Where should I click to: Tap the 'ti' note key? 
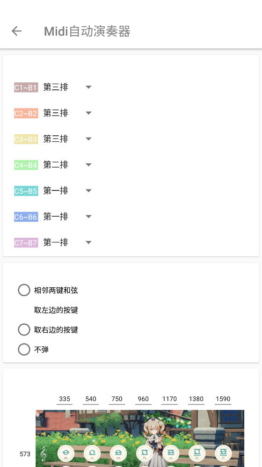[223, 453]
